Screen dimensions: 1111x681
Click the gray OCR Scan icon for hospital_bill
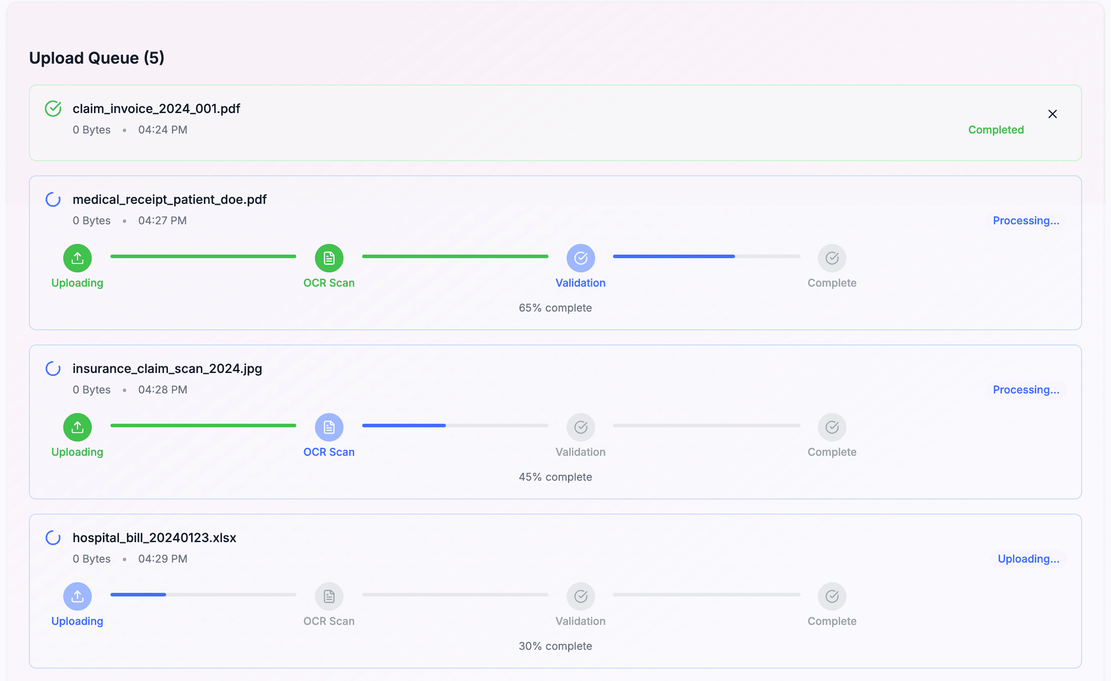(x=329, y=596)
